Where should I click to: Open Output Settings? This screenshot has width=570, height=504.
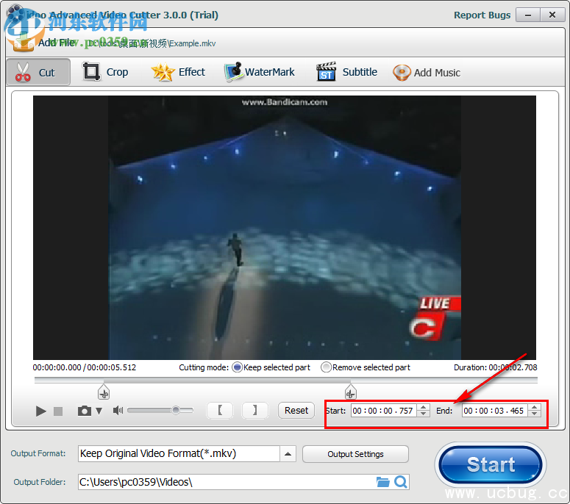click(355, 454)
